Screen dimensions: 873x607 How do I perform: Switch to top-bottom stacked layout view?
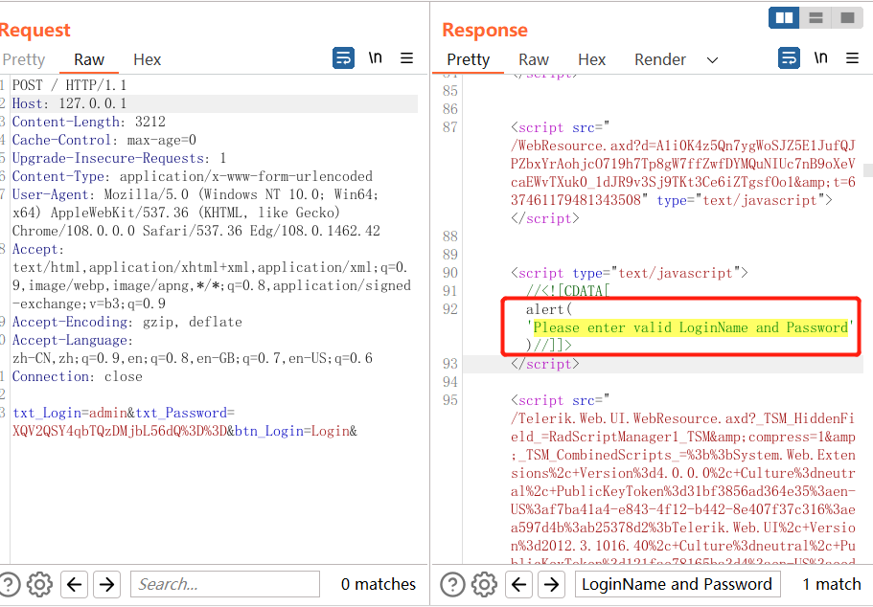click(816, 18)
